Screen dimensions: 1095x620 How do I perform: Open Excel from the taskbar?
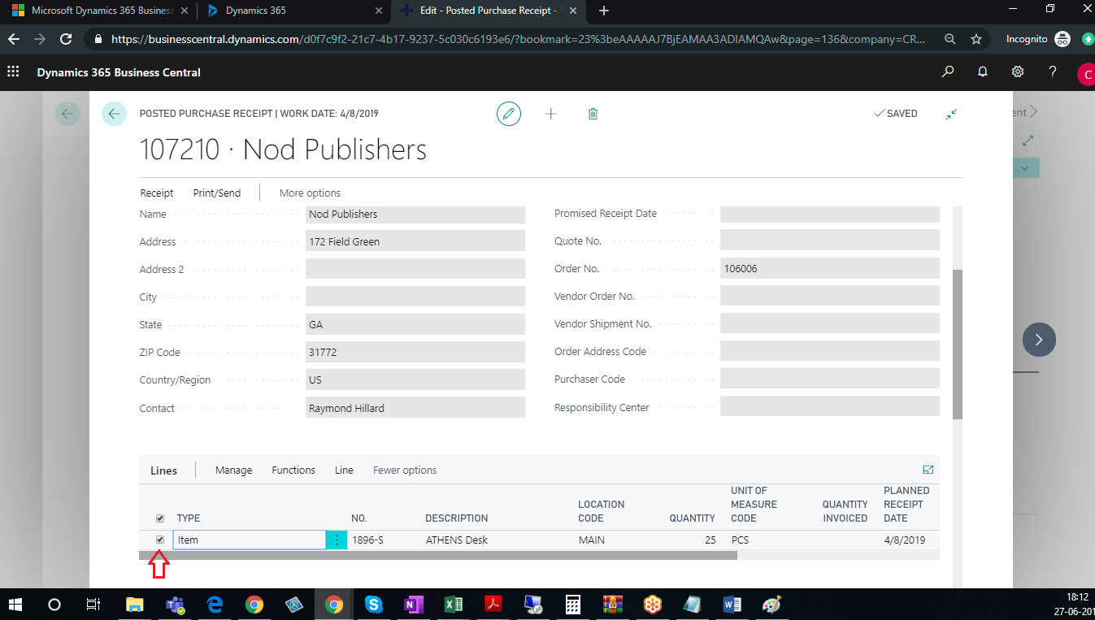(453, 605)
